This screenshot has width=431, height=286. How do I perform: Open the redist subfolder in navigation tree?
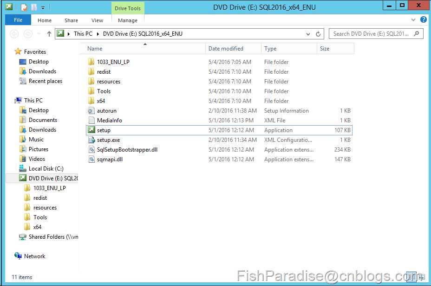tap(40, 198)
